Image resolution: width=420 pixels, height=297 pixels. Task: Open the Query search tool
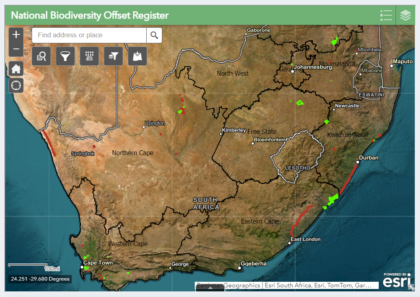[41, 56]
